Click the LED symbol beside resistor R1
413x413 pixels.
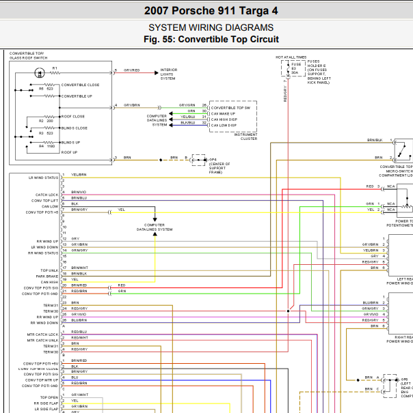(x=40, y=72)
